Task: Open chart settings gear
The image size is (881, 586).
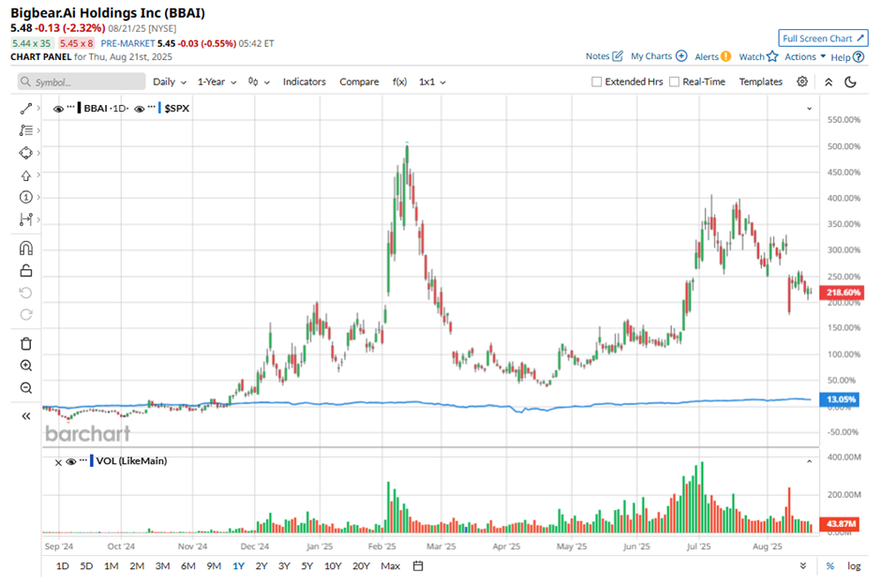Action: [802, 82]
